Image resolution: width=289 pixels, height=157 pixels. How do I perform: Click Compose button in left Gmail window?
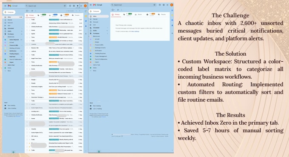pos(9,12)
